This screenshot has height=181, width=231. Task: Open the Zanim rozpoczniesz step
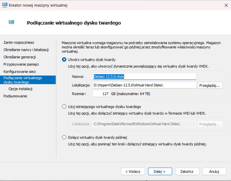(x=19, y=43)
